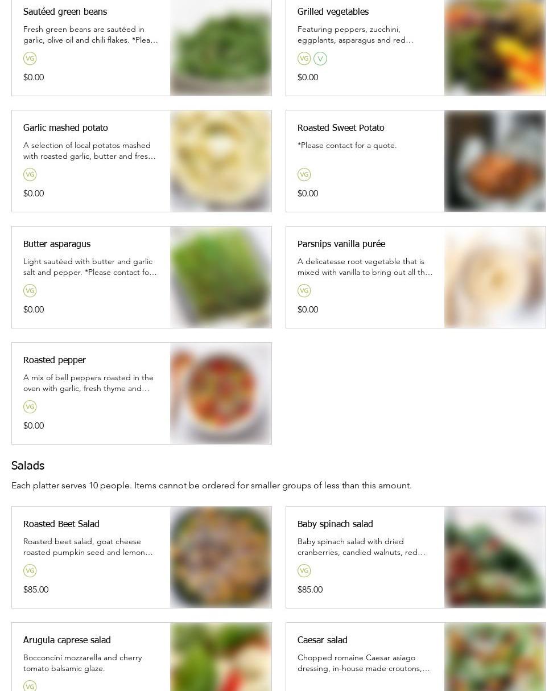Click the VG icon under Roasted Sweet Potato
The height and width of the screenshot is (691, 549).
pos(304,175)
